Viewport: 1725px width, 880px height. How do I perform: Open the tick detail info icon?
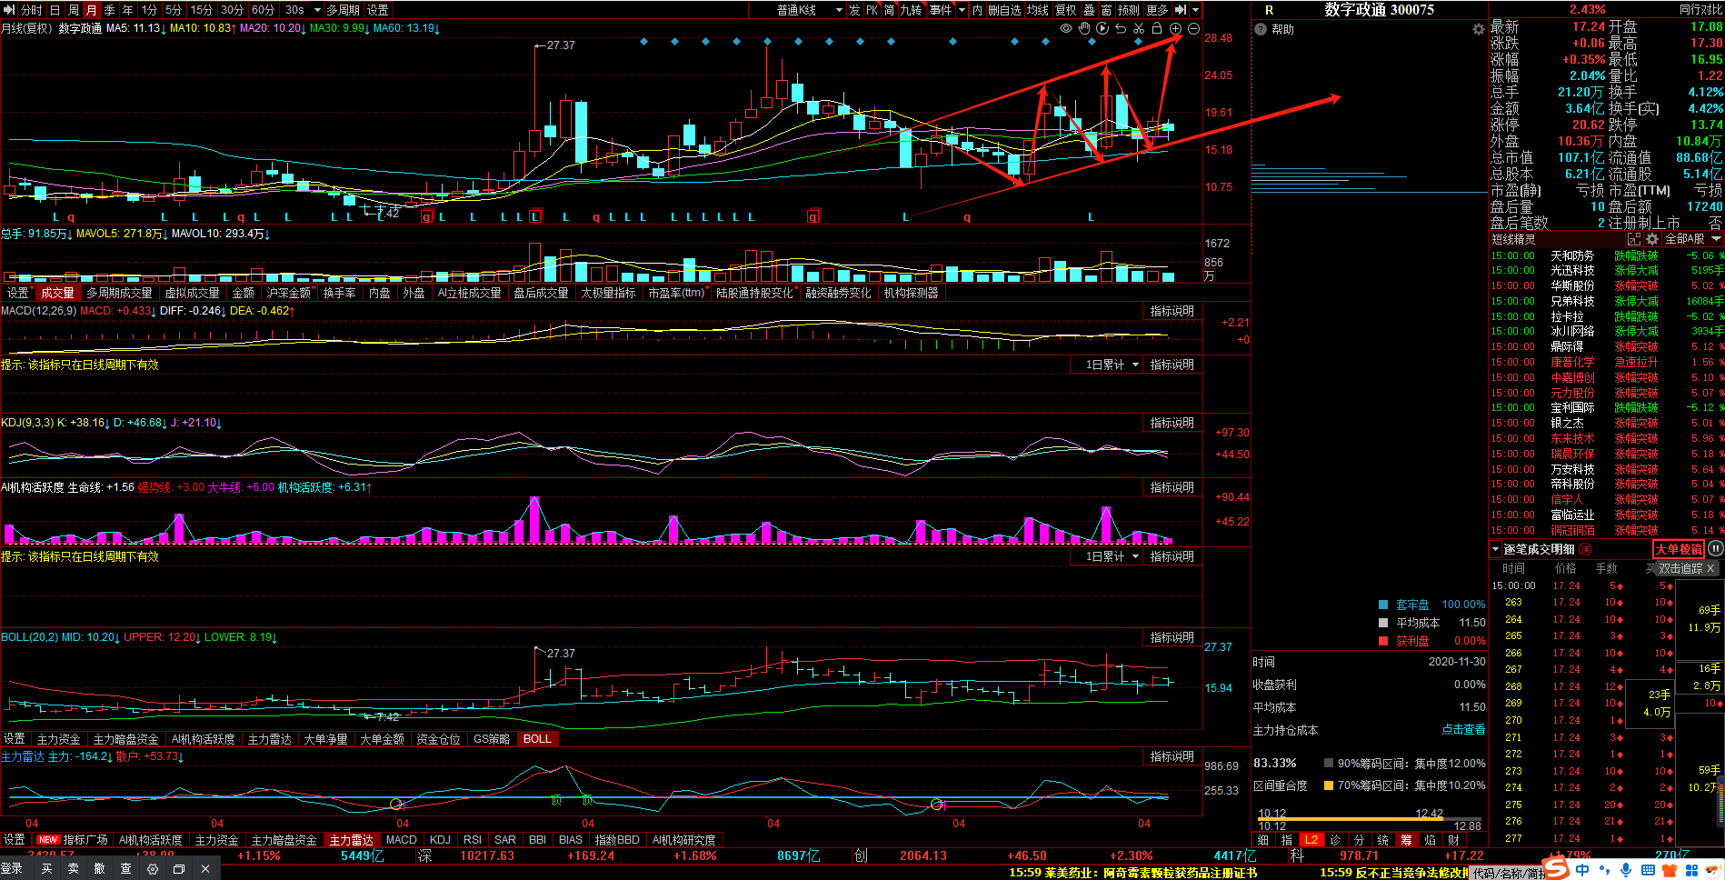click(x=1585, y=549)
